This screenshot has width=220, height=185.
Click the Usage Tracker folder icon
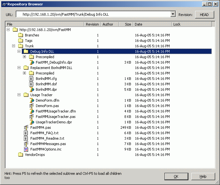(26, 95)
